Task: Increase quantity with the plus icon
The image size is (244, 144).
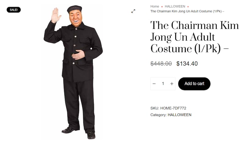Action: [172, 84]
